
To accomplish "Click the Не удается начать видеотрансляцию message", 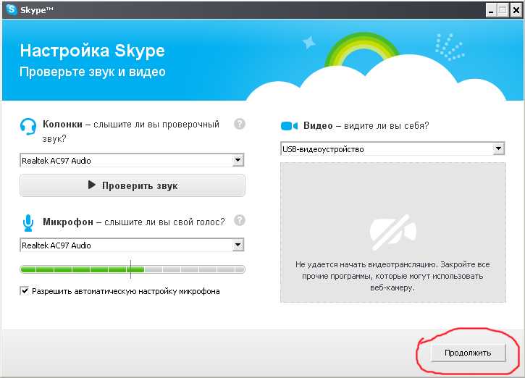I will tap(392, 276).
